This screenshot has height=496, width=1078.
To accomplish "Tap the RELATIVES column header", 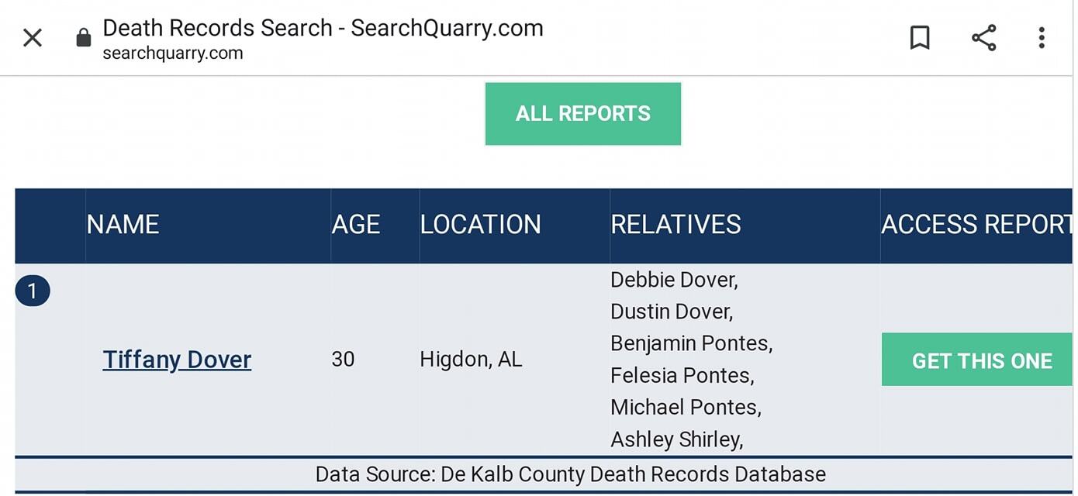I will [675, 225].
